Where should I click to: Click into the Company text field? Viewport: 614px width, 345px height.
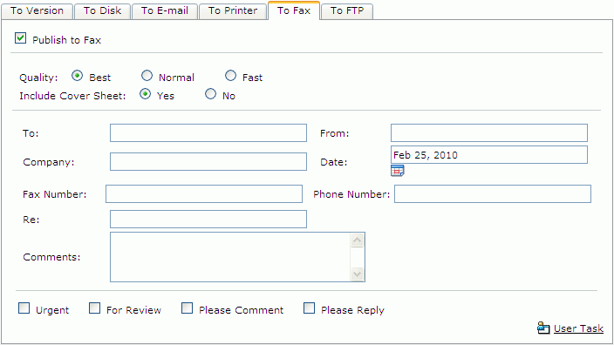[x=208, y=162]
